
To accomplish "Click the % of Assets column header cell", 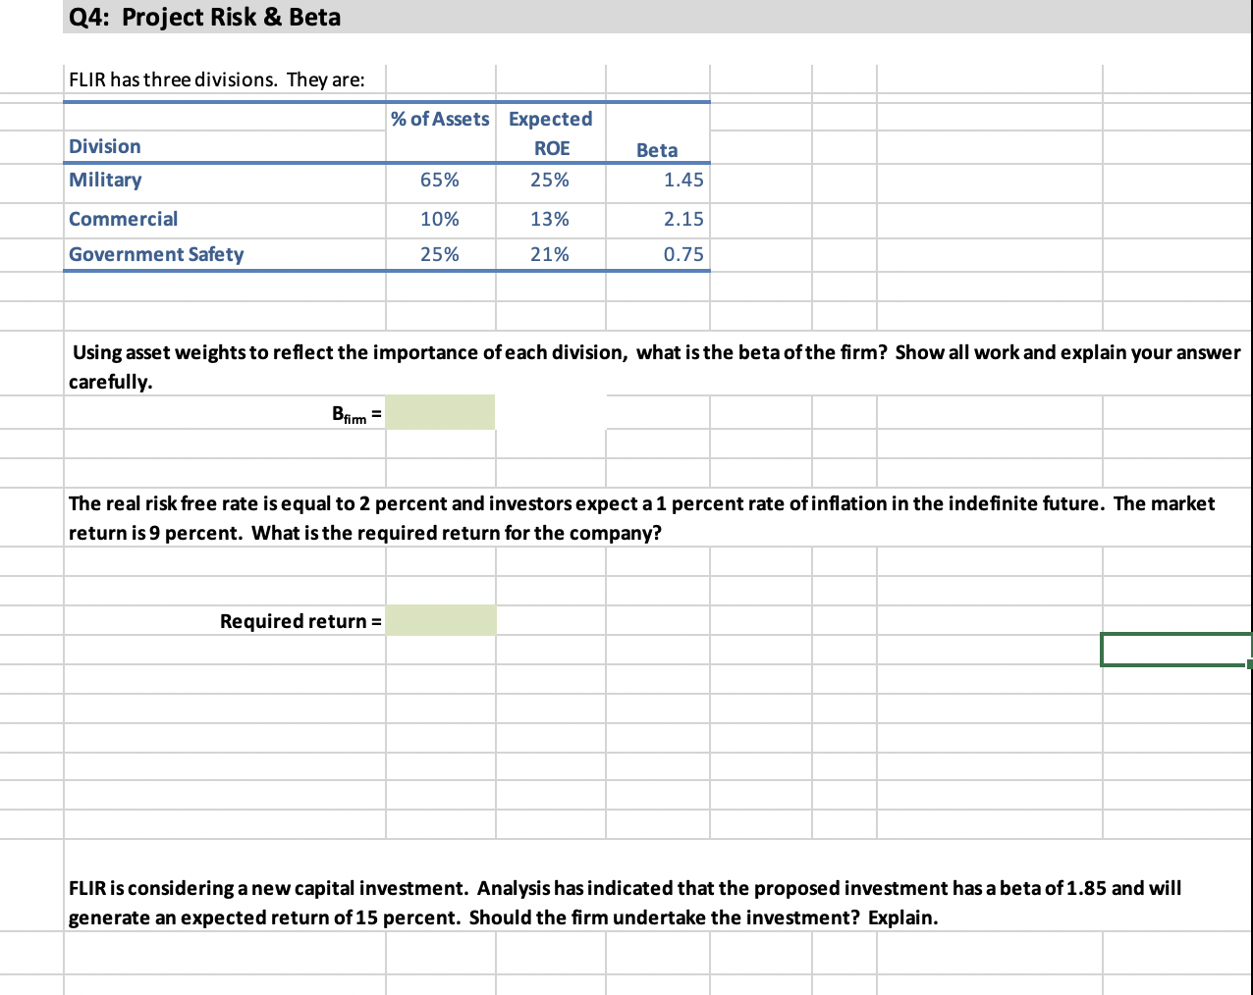I will (x=441, y=119).
